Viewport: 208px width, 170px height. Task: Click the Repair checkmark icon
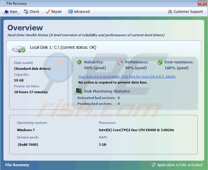(48, 12)
